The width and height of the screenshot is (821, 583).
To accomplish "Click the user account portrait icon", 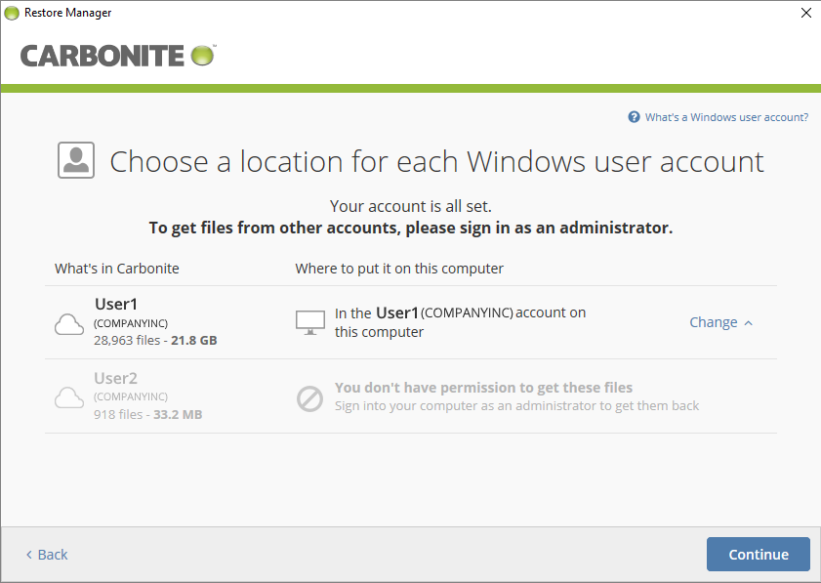I will click(x=76, y=160).
